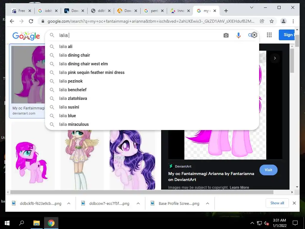Click the address bar URL
Viewport: 305px width, 229px height.
point(151,21)
